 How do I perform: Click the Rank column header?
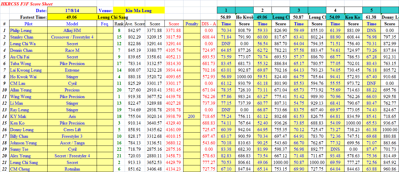(119, 24)
